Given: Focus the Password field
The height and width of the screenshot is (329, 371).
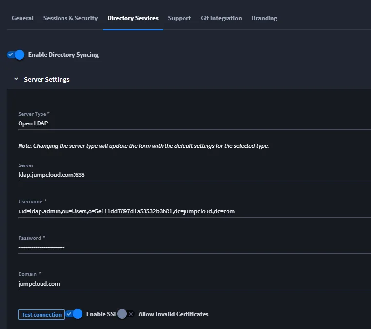Looking at the screenshot, I should click(194, 247).
